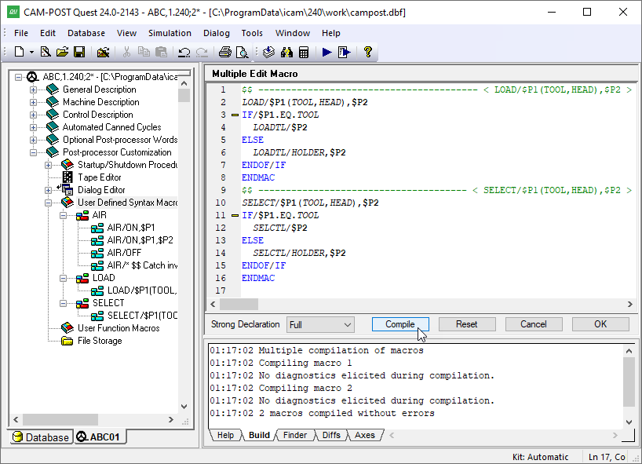This screenshot has height=464, width=642.
Task: Click the blue Run play icon
Action: 326,52
